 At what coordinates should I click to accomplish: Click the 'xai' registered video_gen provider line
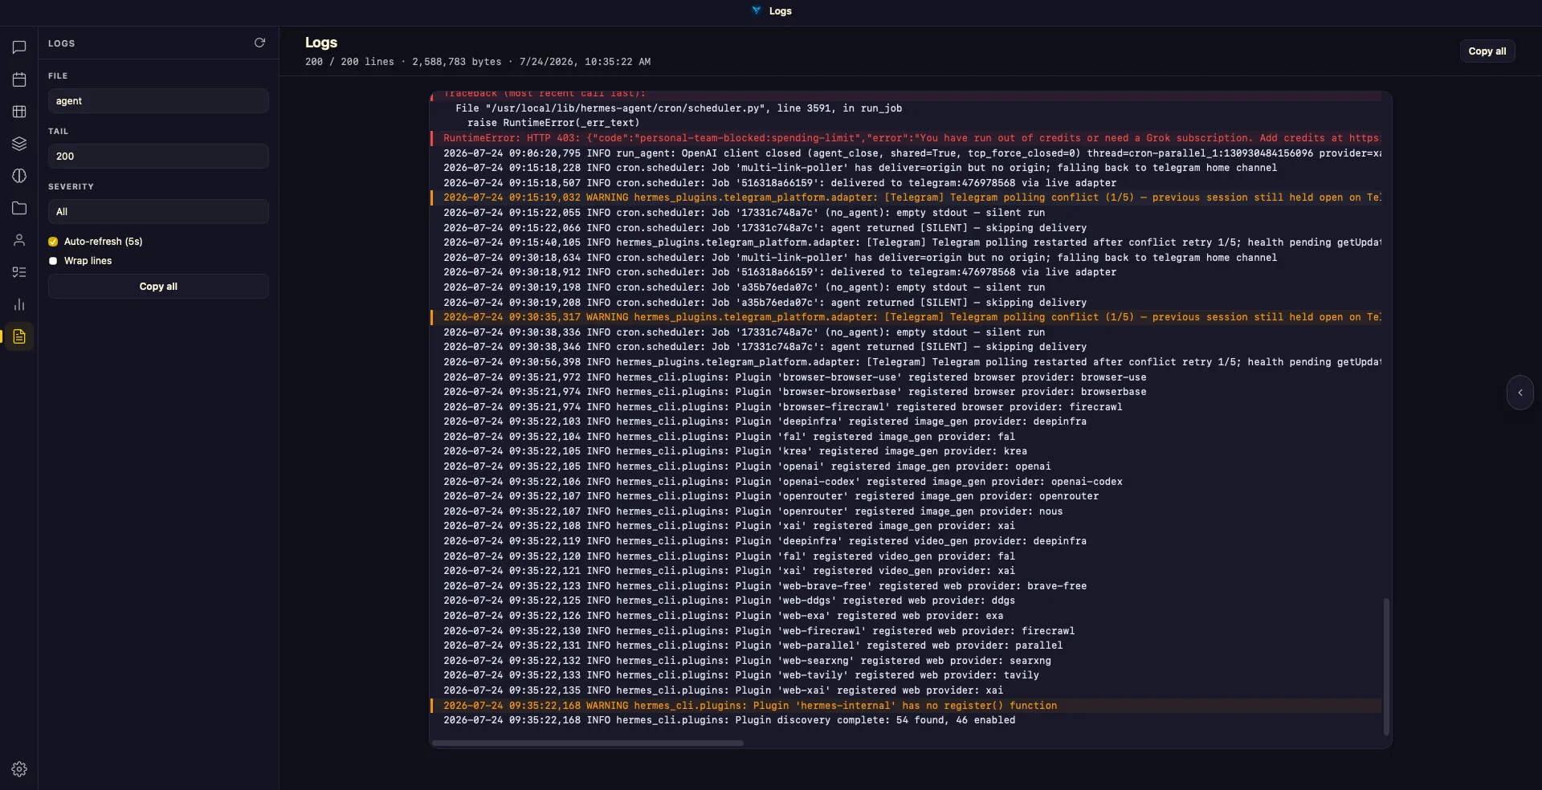click(x=729, y=571)
